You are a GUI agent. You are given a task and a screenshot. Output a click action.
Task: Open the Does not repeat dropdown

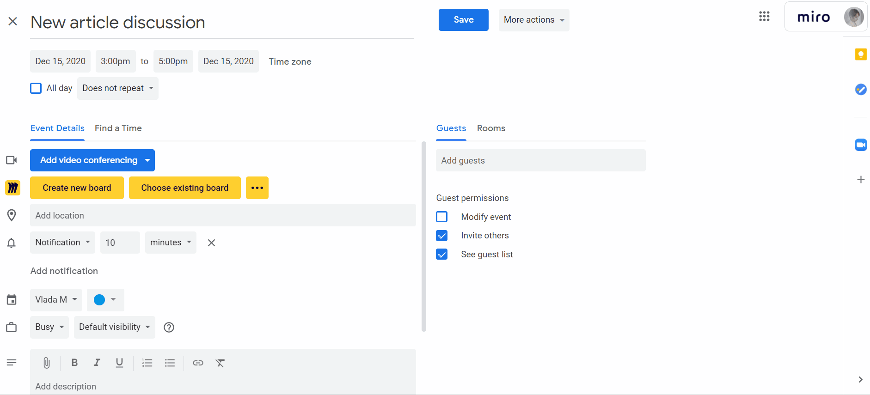117,88
